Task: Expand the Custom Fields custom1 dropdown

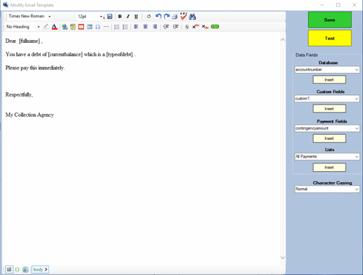Action: [356, 99]
